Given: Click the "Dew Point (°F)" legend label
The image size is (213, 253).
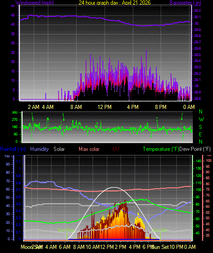Looking at the screenshot, I should coord(195,149).
